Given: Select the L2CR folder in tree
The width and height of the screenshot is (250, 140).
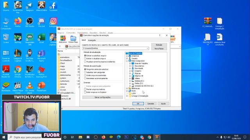Looking at the screenshot, I should pos(134,93).
